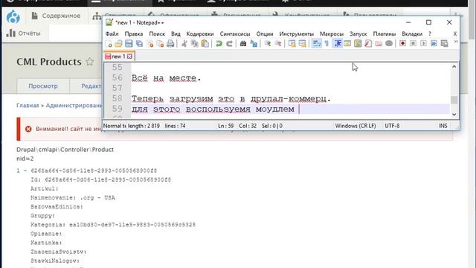Click the editor scrollbar down arrow
This screenshot has height=268, width=476.
(454, 115)
